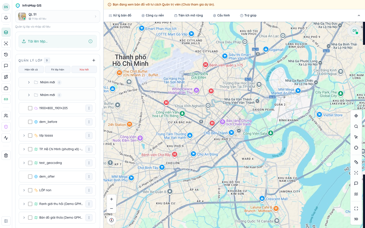Expand the LỚP non layer row
Image resolution: width=365 pixels, height=228 pixels.
point(24,190)
